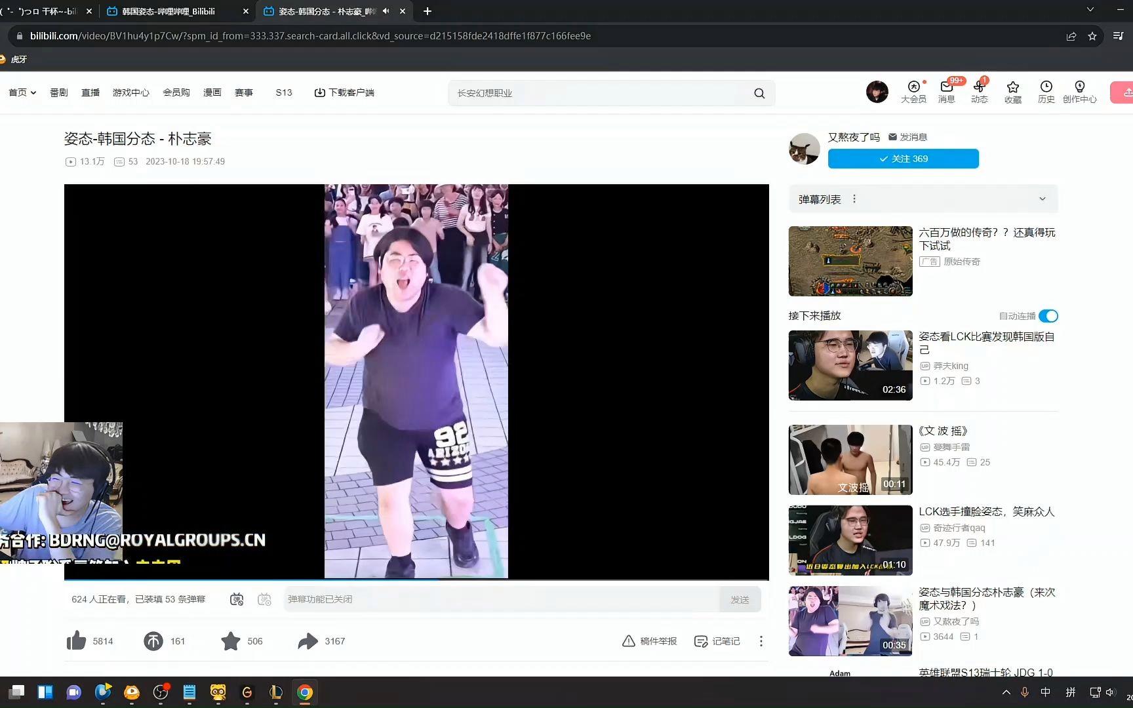This screenshot has height=708, width=1133.
Task: Expand the 首页 dropdown menu
Action: pyautogui.click(x=22, y=92)
